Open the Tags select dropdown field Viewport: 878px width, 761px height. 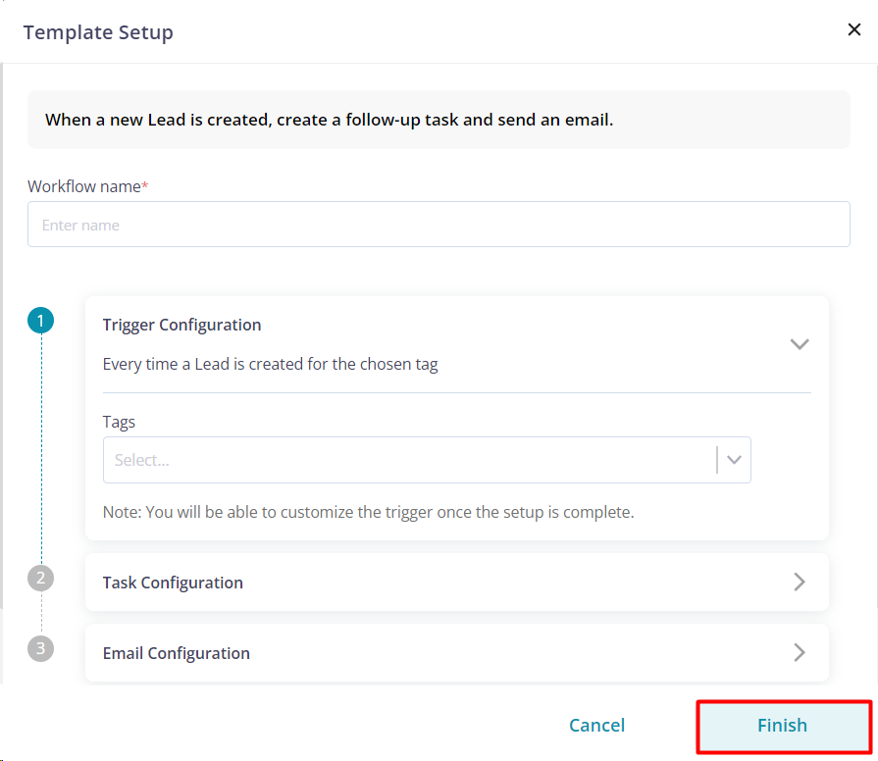click(x=427, y=460)
